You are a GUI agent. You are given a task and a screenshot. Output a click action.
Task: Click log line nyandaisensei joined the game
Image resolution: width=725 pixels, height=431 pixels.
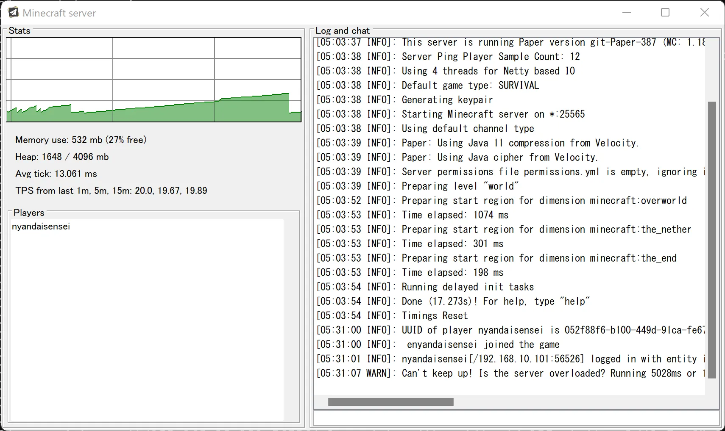(438, 345)
